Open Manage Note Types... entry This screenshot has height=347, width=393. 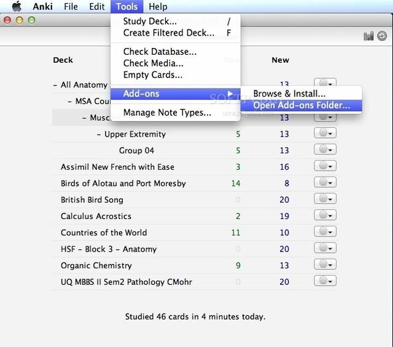[176, 113]
